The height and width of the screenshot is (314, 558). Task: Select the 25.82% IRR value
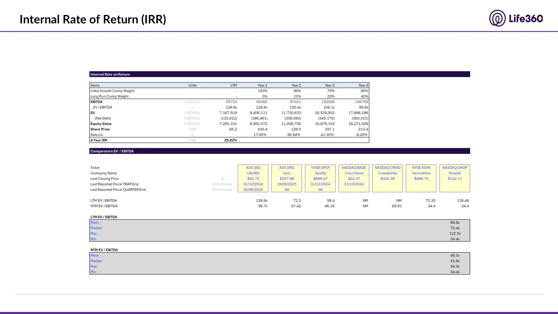pos(231,140)
